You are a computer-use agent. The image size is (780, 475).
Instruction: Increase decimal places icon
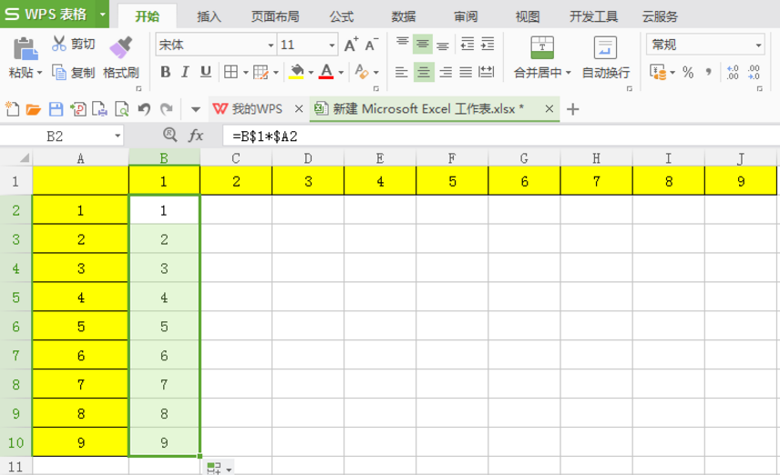(733, 73)
